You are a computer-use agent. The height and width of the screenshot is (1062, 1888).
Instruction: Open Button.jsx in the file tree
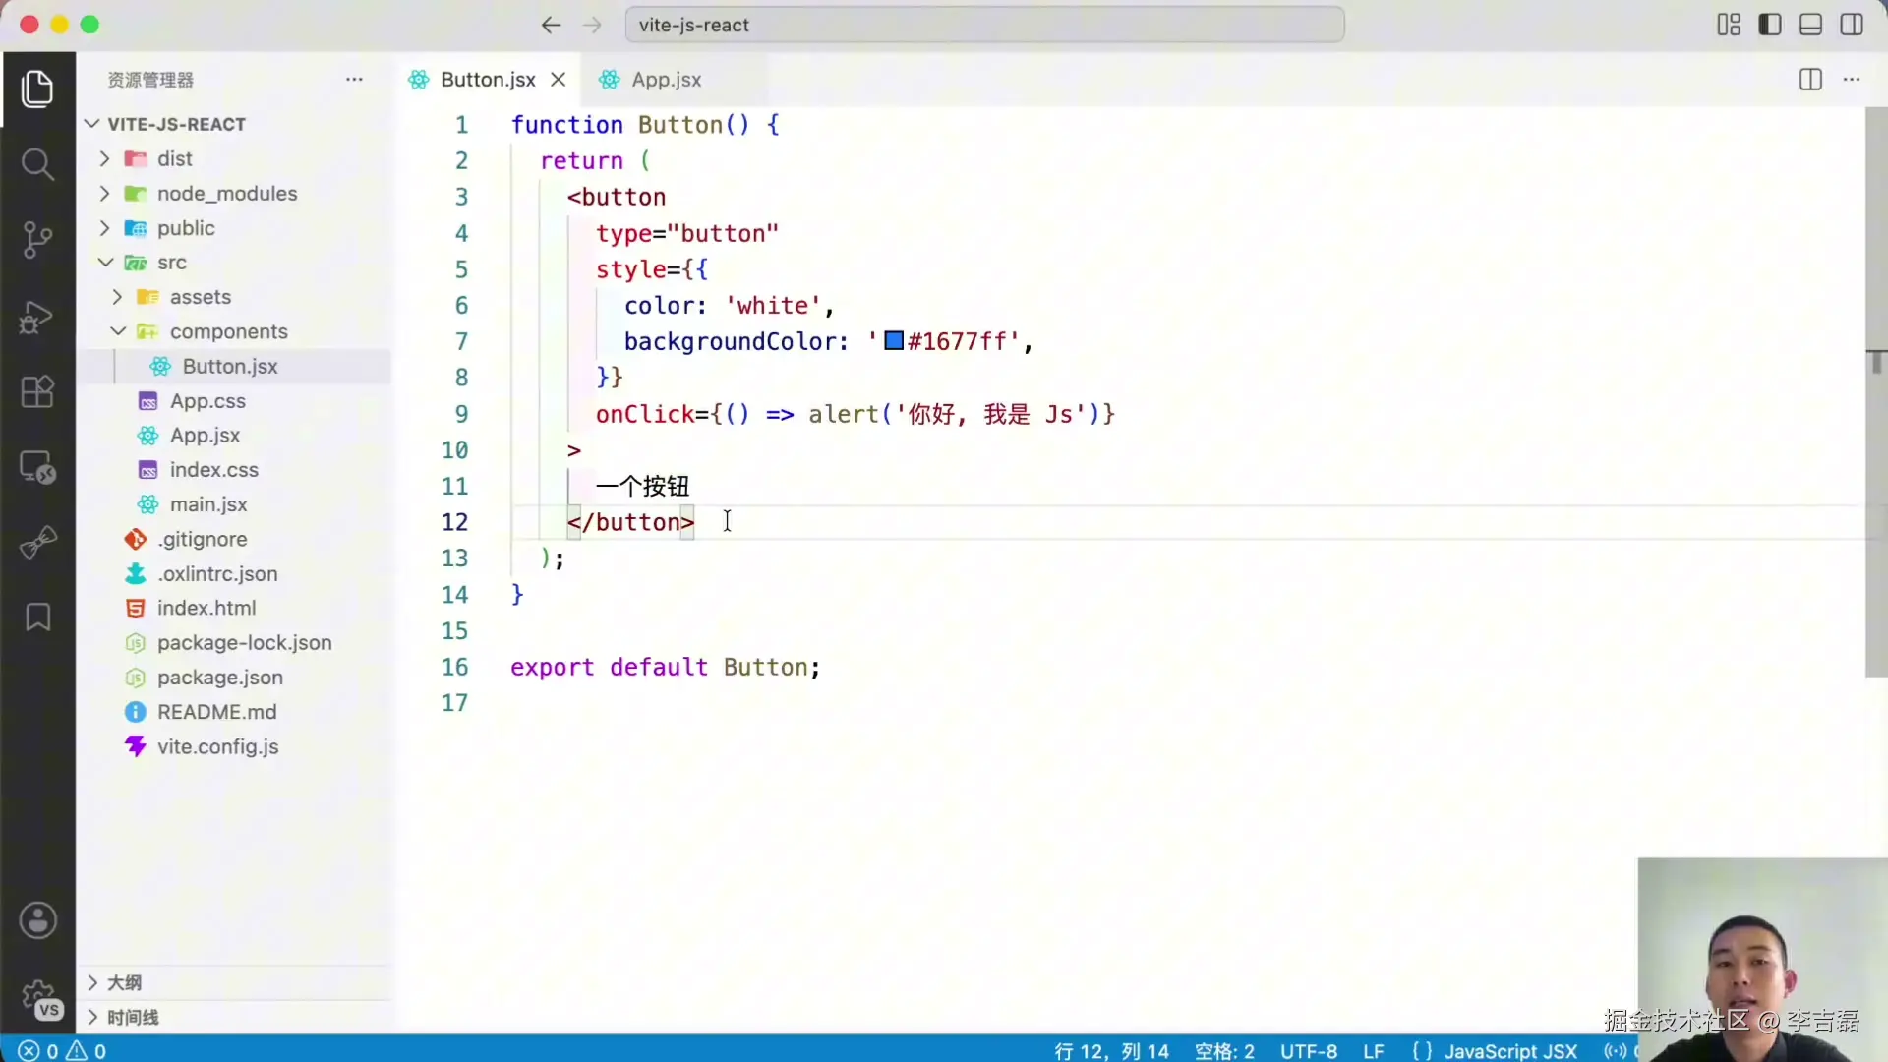pos(236,366)
